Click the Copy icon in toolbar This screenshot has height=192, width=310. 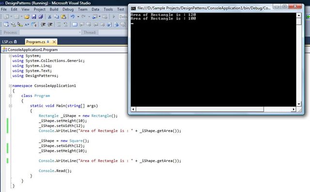point(57,16)
